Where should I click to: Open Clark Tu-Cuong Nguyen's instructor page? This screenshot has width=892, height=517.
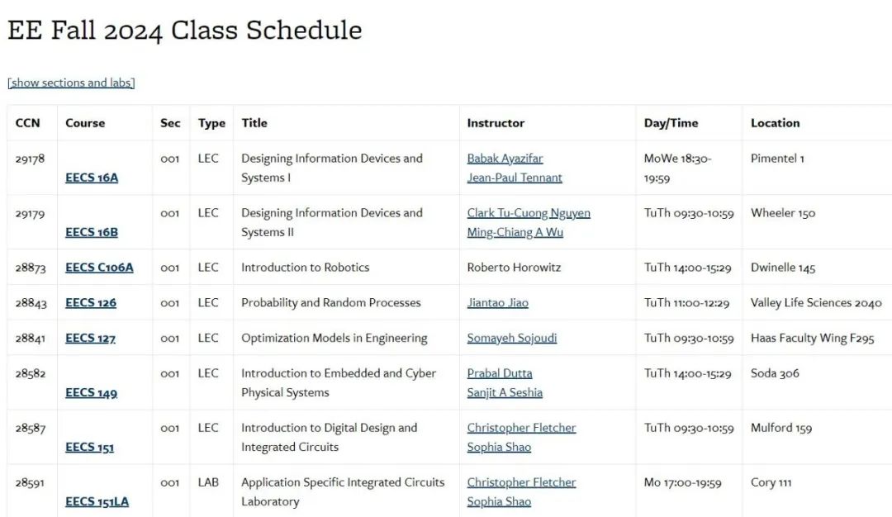529,213
